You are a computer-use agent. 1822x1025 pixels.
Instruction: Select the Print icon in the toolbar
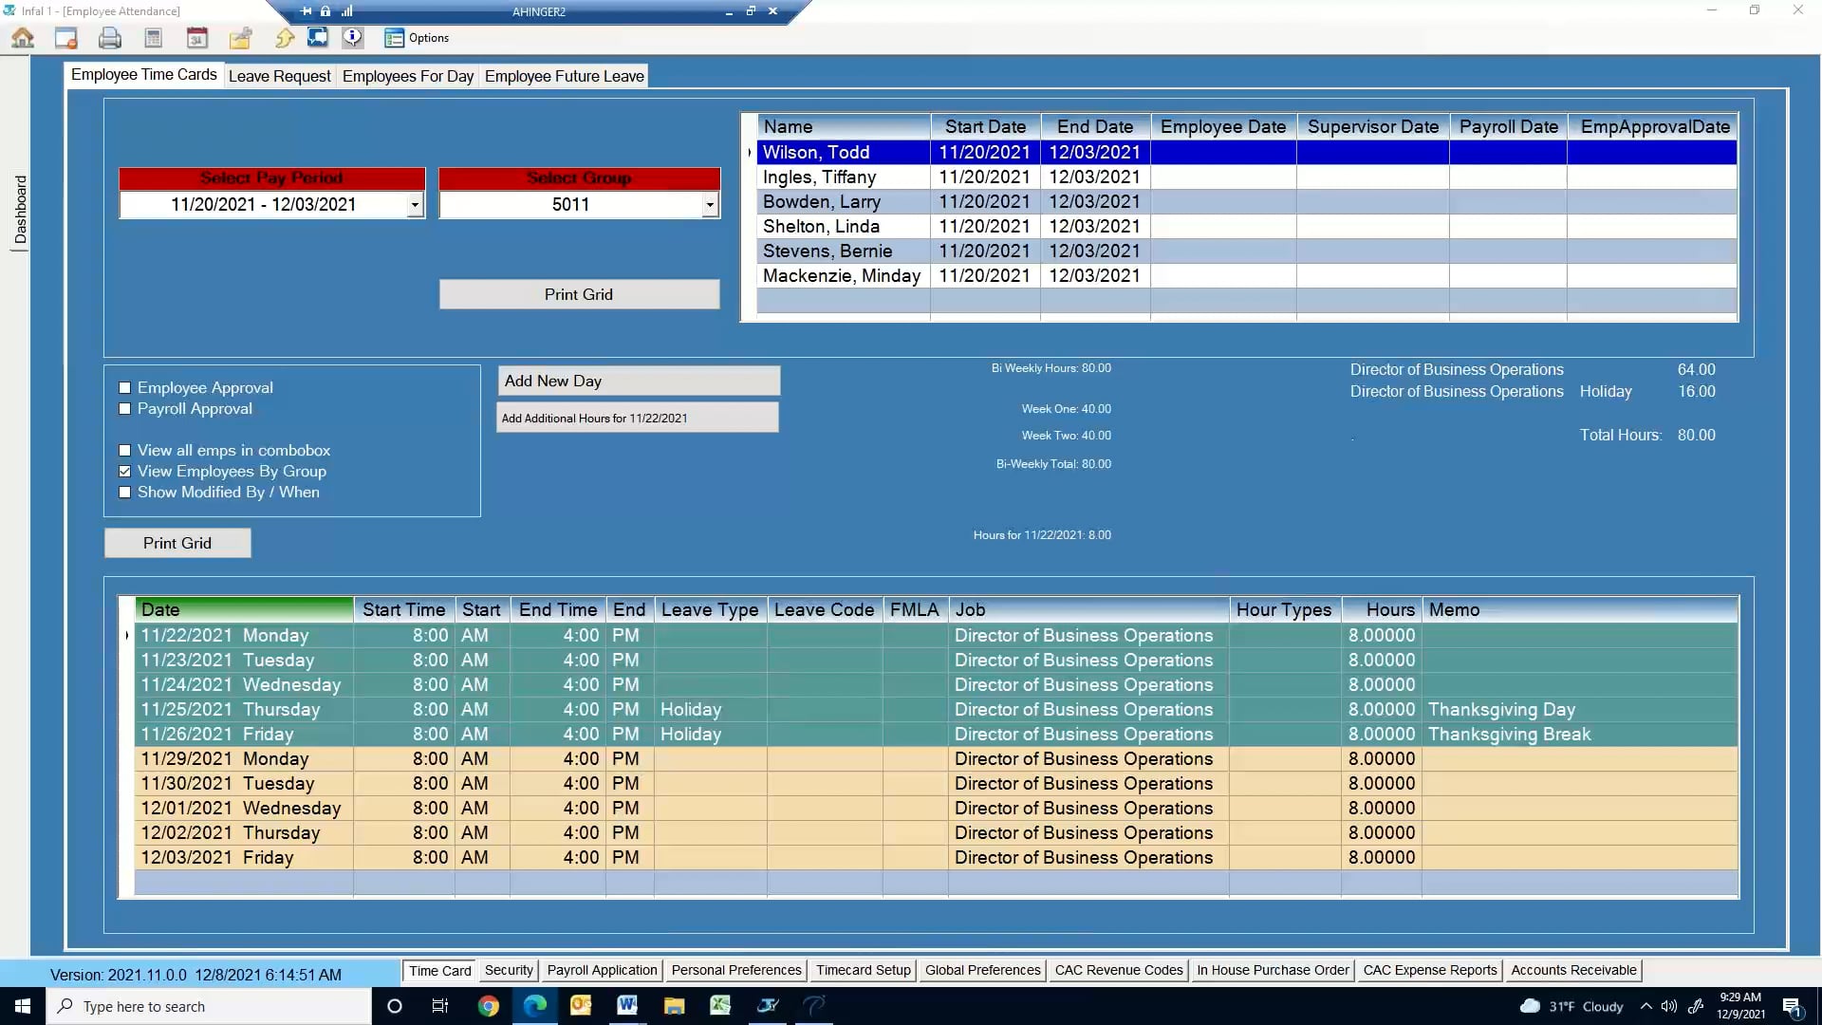pos(110,38)
